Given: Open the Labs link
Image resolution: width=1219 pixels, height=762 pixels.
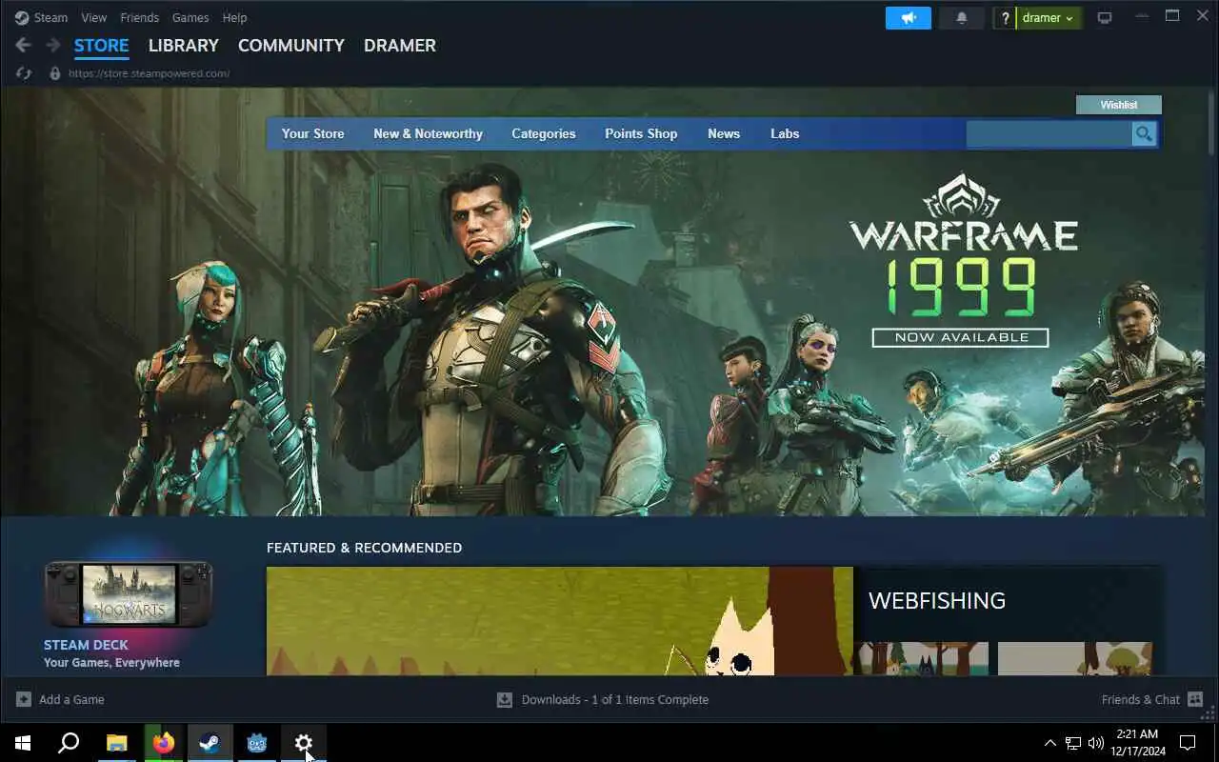Looking at the screenshot, I should (x=785, y=133).
